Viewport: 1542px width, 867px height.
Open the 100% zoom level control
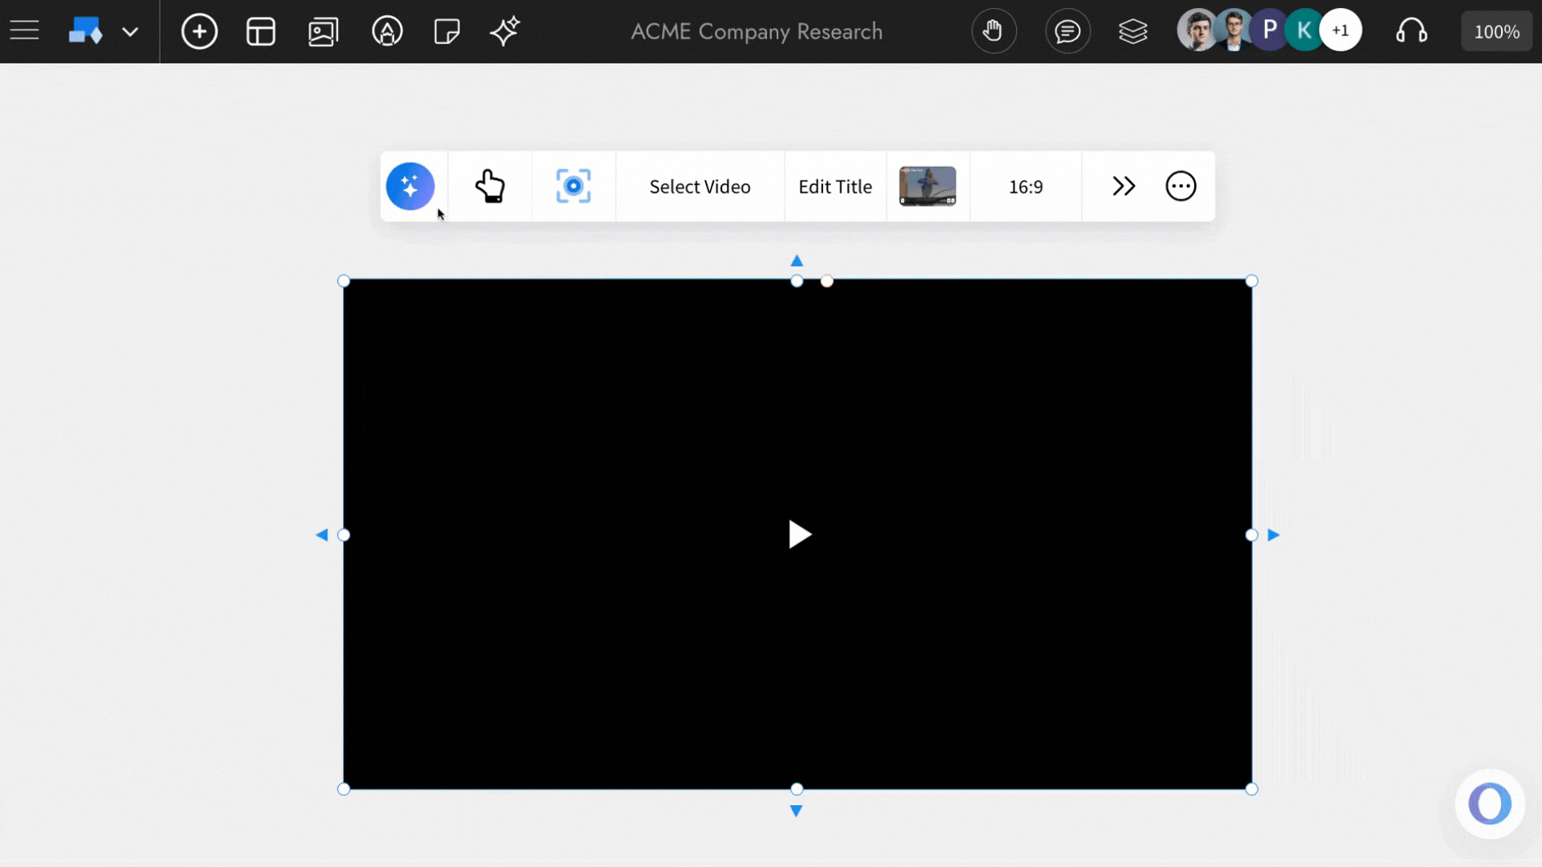(1496, 31)
